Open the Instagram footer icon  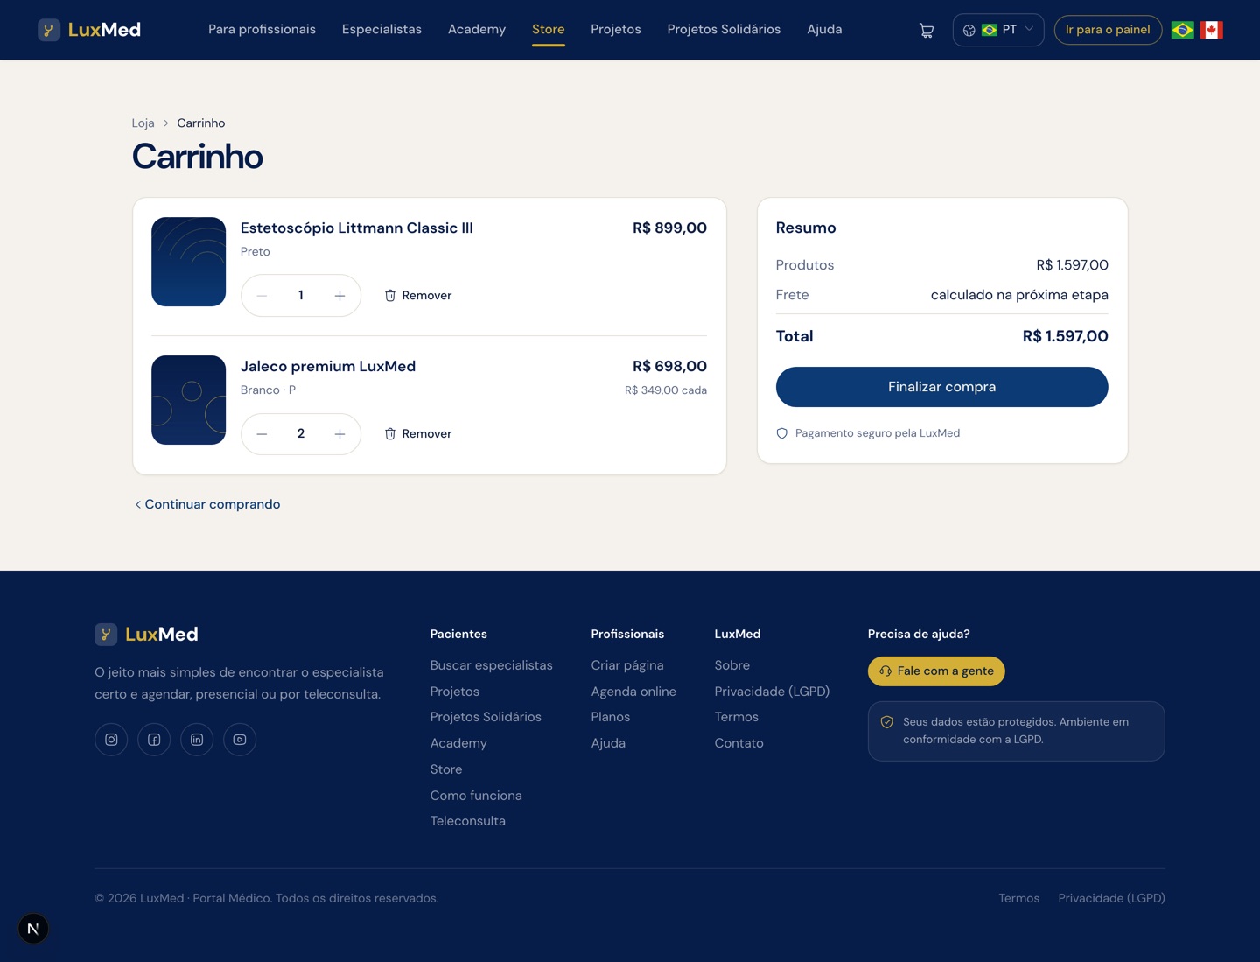111,740
